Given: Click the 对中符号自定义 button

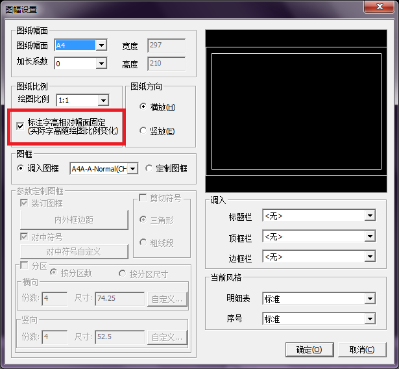Looking at the screenshot, I should [x=74, y=251].
